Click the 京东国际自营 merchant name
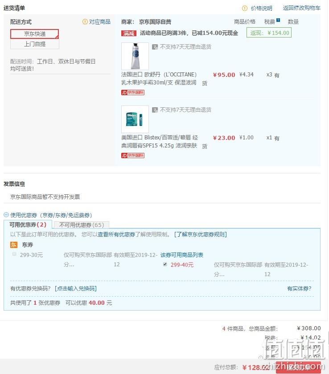This screenshot has width=329, height=374. (x=155, y=22)
